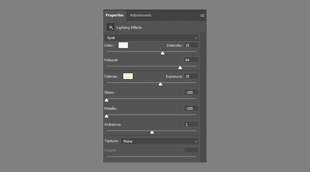Screen dimensions: 310x172
Task: Click the Hotspot slider handle
Action: [180, 68]
